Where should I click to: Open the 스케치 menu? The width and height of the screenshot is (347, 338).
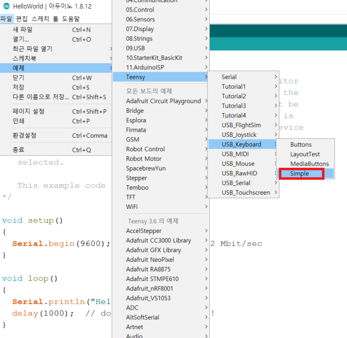point(40,19)
